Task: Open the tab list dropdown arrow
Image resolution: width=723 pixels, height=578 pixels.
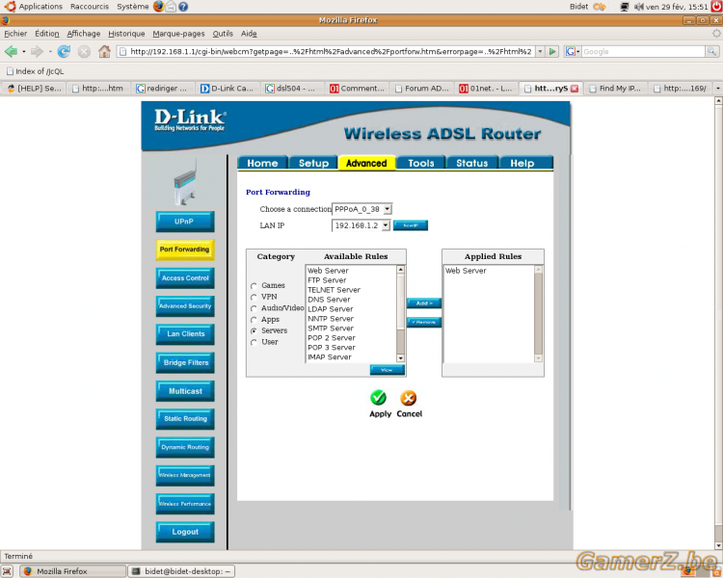Action: point(717,89)
